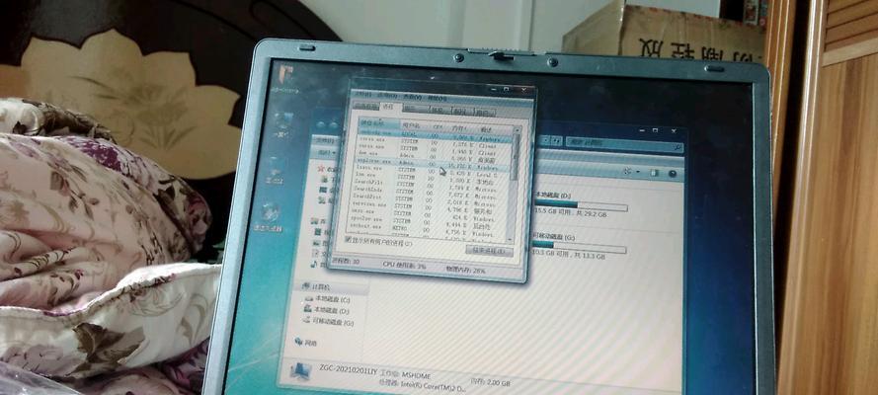This screenshot has width=878, height=395.
Task: Select 网络 in the Explorer navigation pane
Action: click(307, 342)
